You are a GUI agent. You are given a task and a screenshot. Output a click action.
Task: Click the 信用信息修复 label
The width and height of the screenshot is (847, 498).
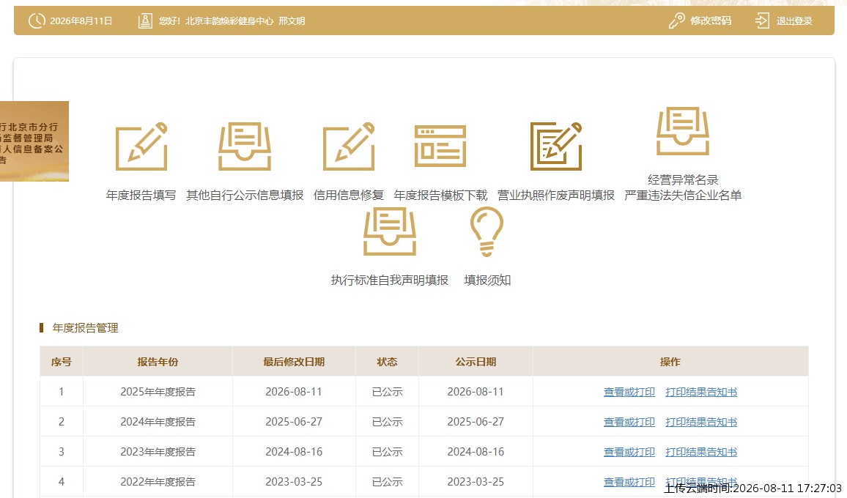349,195
